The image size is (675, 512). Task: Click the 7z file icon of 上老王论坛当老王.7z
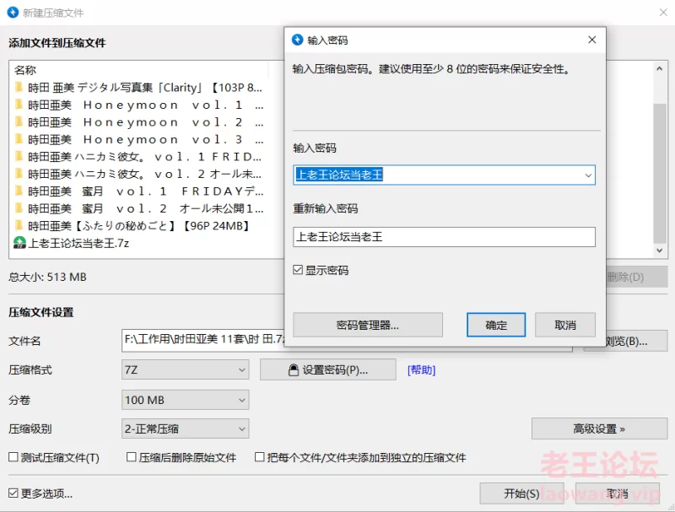(19, 243)
